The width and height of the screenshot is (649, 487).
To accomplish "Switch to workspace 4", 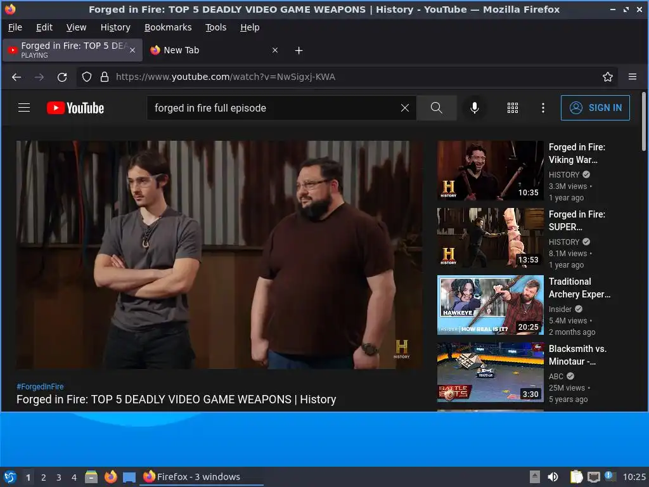I will click(x=74, y=477).
